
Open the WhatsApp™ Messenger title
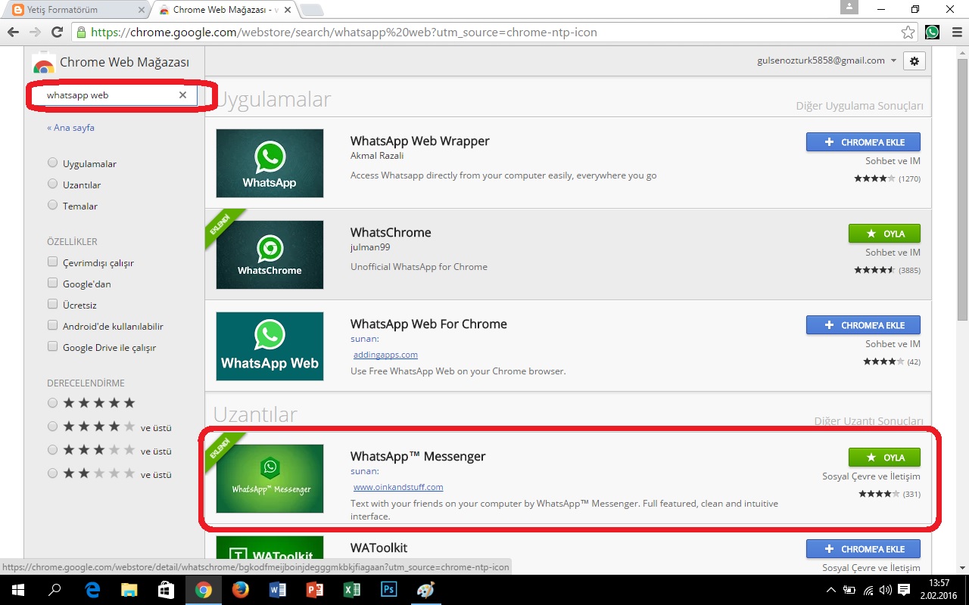coord(418,457)
